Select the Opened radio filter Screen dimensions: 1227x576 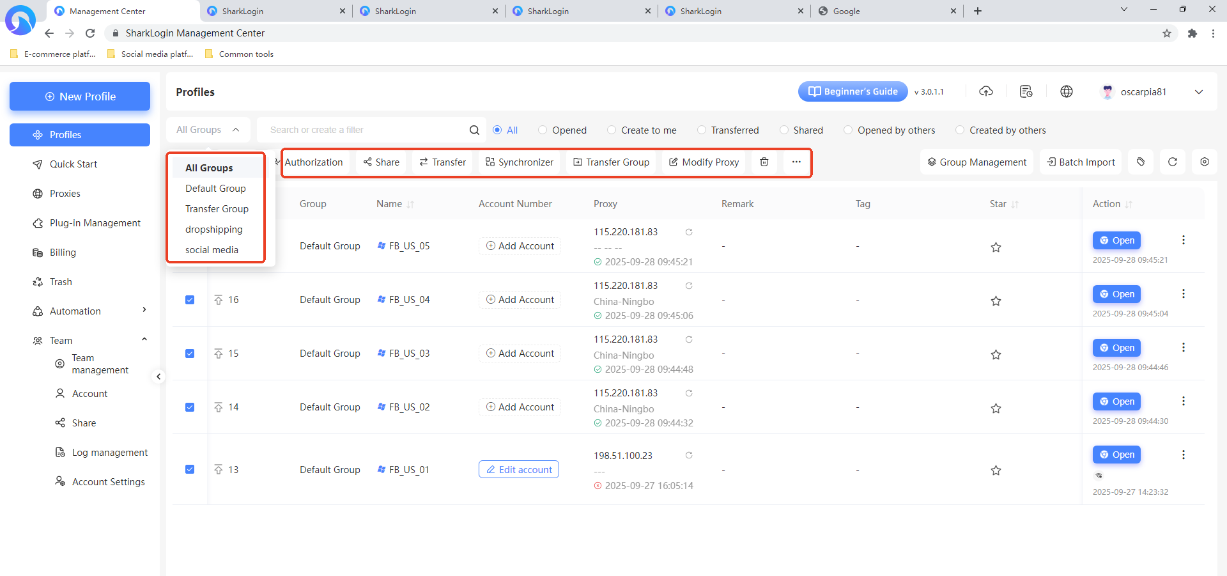[543, 130]
